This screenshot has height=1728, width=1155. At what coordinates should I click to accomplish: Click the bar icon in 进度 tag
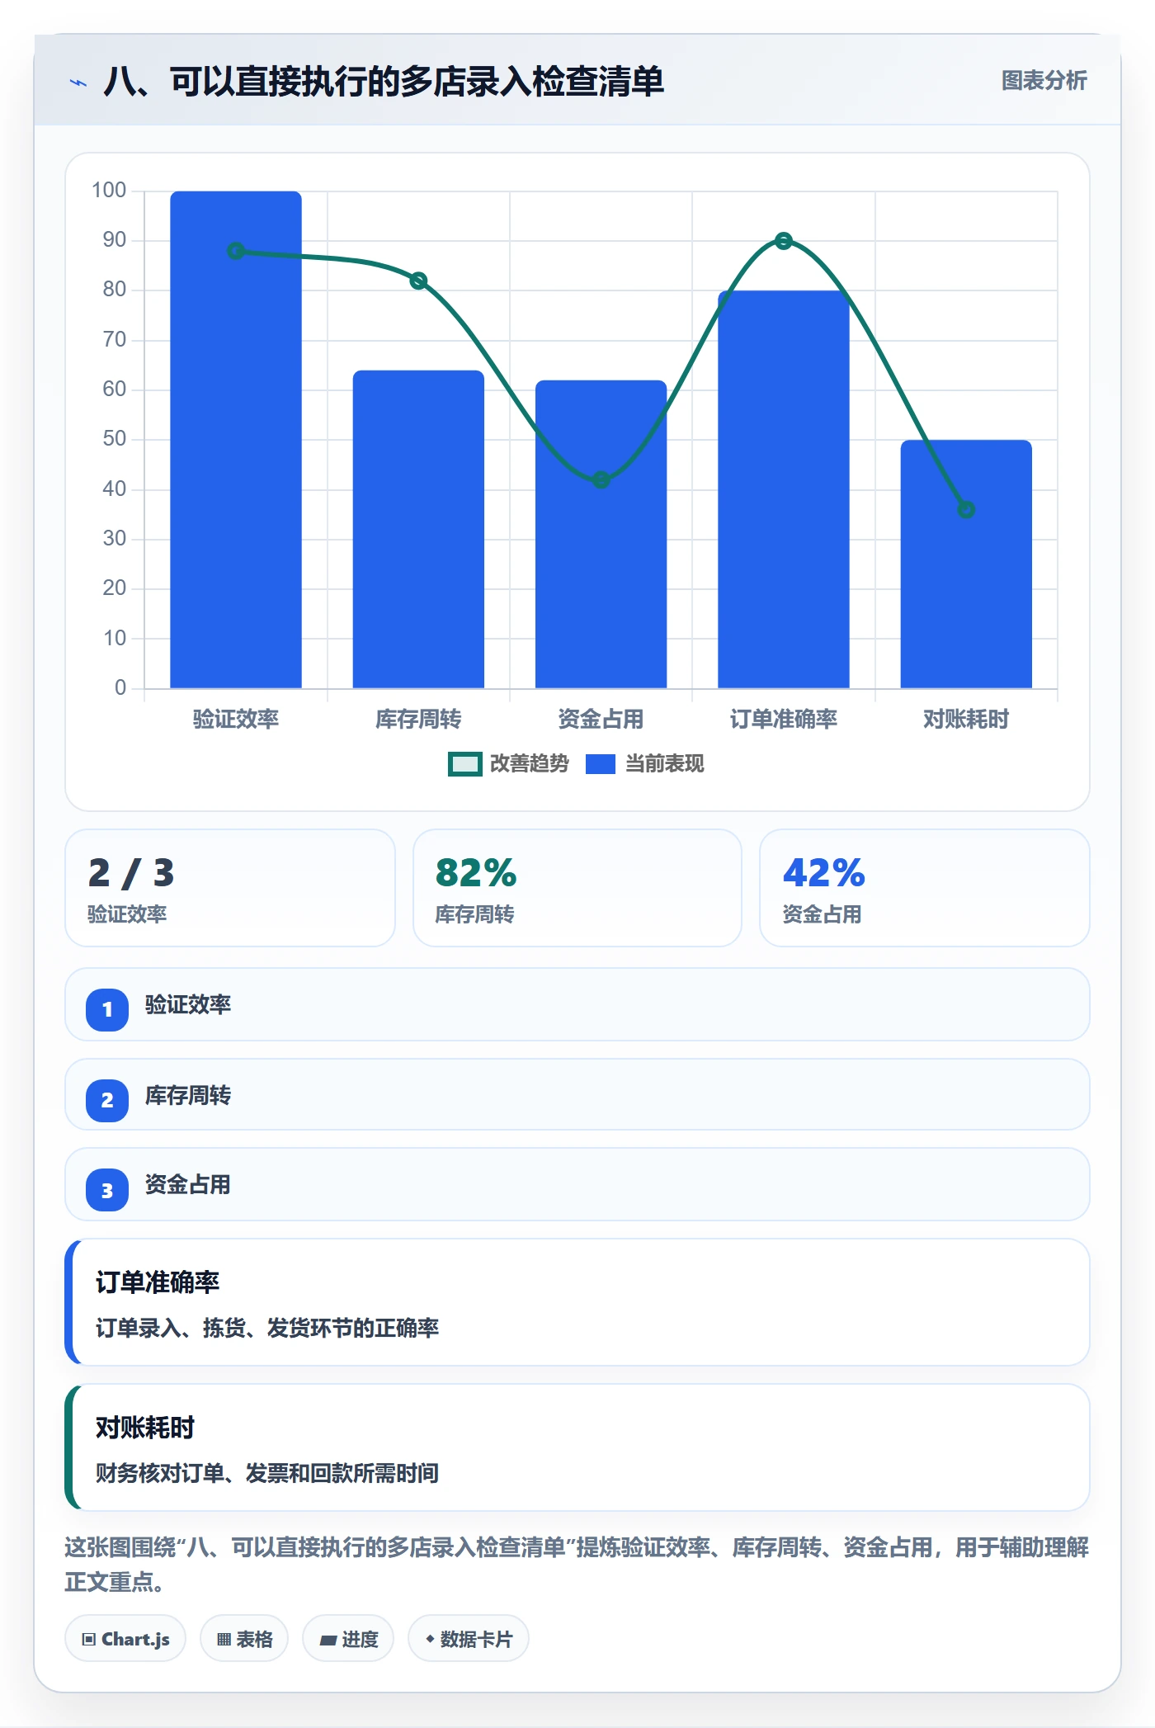click(x=328, y=1641)
